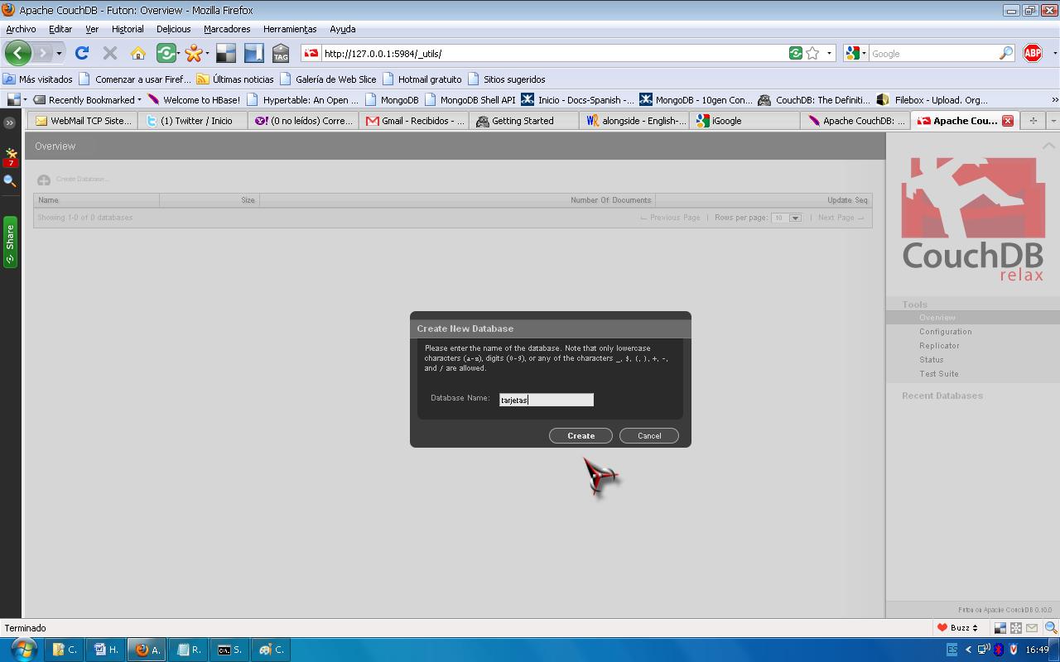
Task: Click the MongoDB Shell API bookmark
Action: tap(470, 100)
